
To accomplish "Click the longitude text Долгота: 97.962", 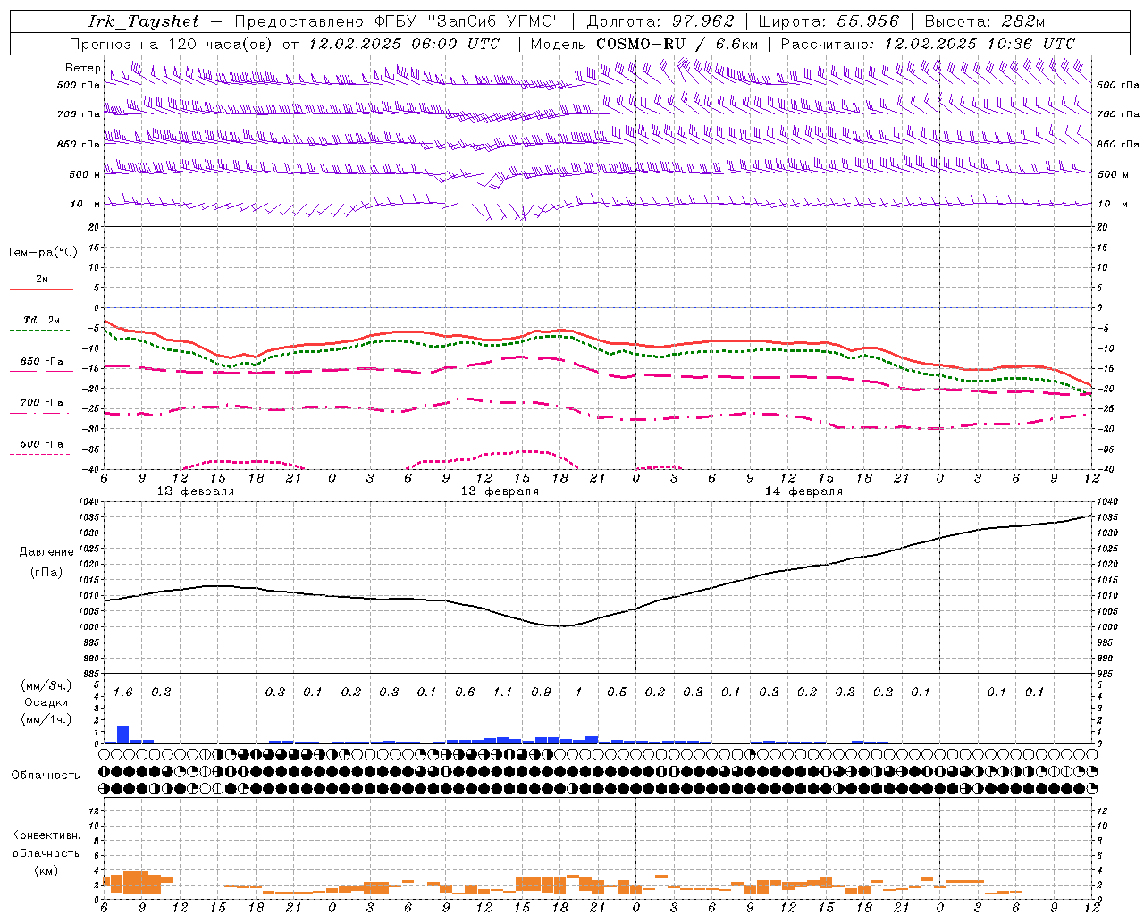I will 660,21.
